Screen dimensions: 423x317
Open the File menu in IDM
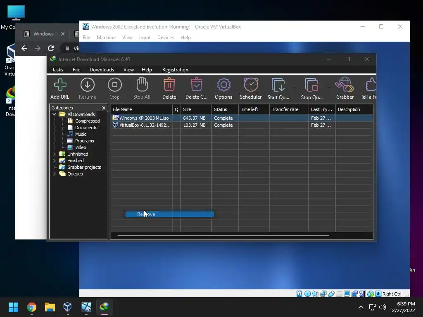coord(76,70)
